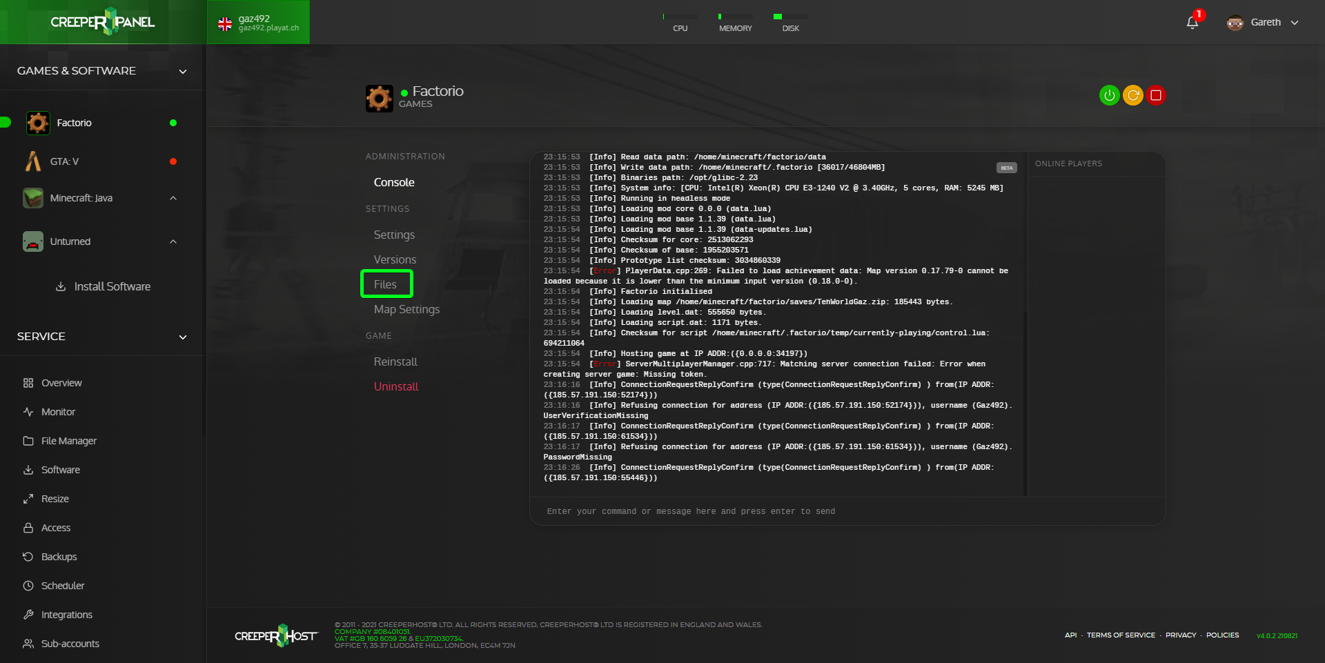Viewport: 1325px width, 663px height.
Task: Click the Backups restore icon
Action: [28, 557]
